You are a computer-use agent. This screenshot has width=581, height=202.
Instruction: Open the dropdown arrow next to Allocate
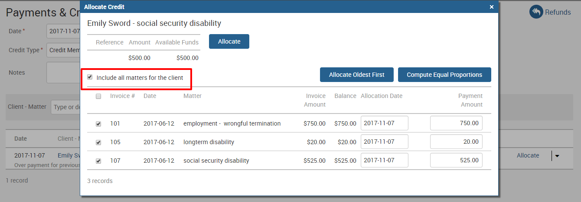pyautogui.click(x=557, y=156)
